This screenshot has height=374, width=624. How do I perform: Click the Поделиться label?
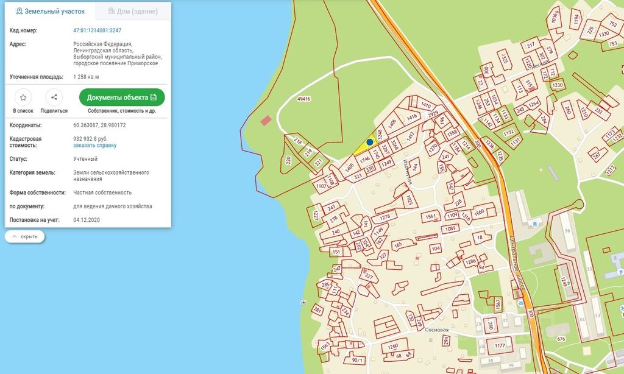coord(54,111)
